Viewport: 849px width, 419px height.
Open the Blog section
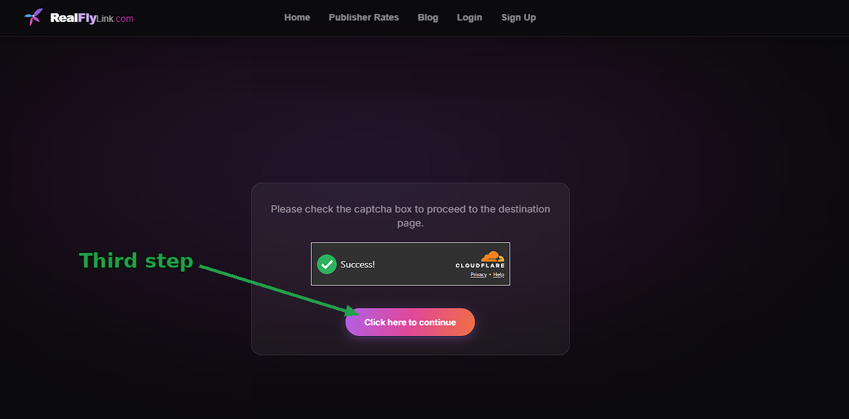pyautogui.click(x=428, y=17)
